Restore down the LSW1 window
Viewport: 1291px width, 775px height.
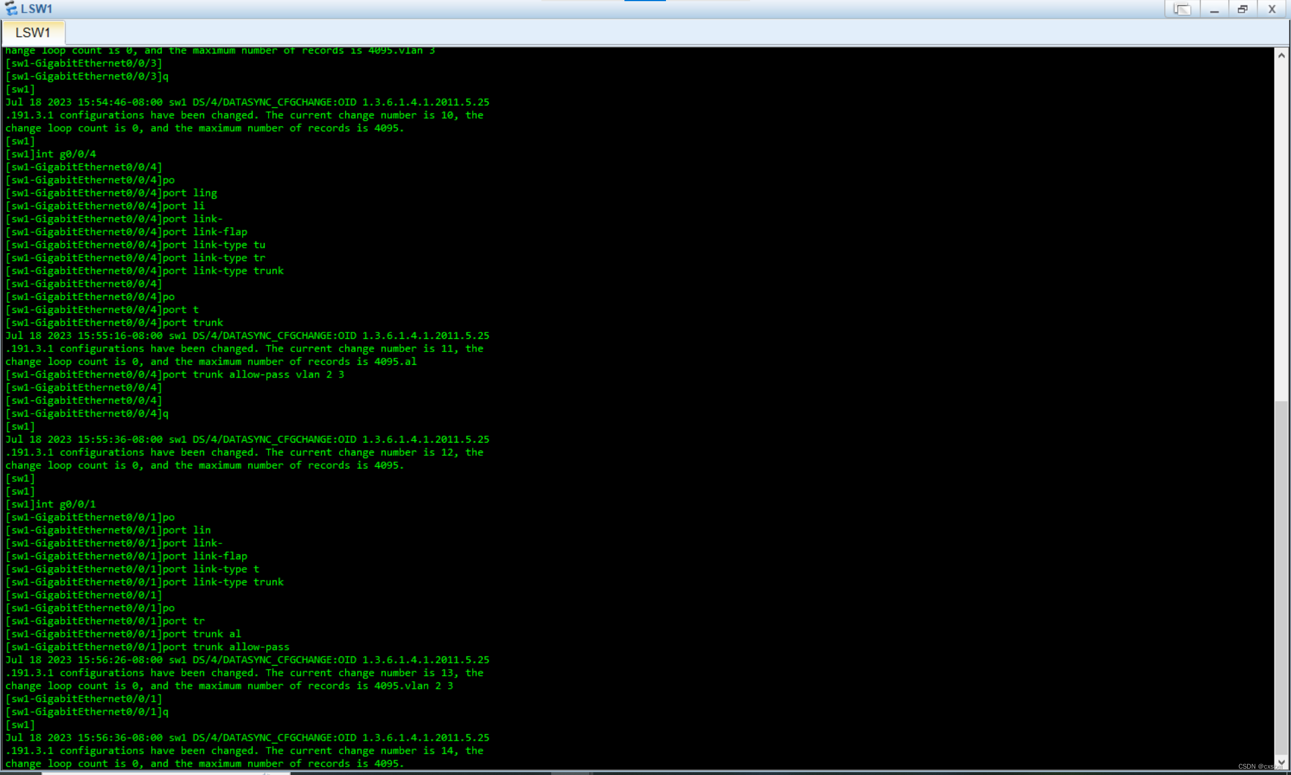click(x=1243, y=9)
